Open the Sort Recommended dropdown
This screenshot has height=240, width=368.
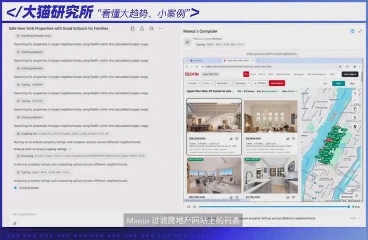268,91
